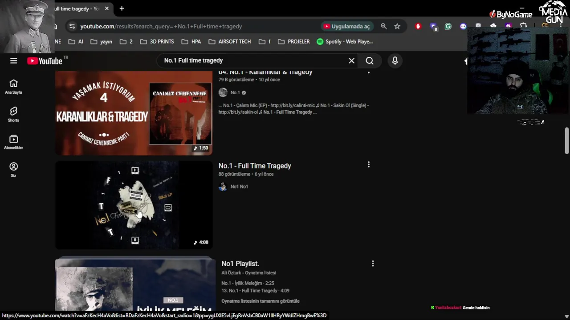Screen dimensions: 570x320
Task: Open the PROJELER bookmarks folder
Action: pyautogui.click(x=293, y=41)
